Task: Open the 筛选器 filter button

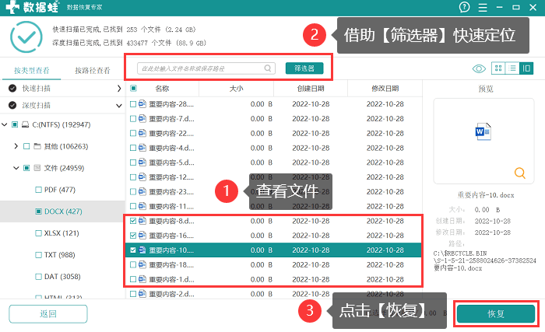Action: (304, 68)
